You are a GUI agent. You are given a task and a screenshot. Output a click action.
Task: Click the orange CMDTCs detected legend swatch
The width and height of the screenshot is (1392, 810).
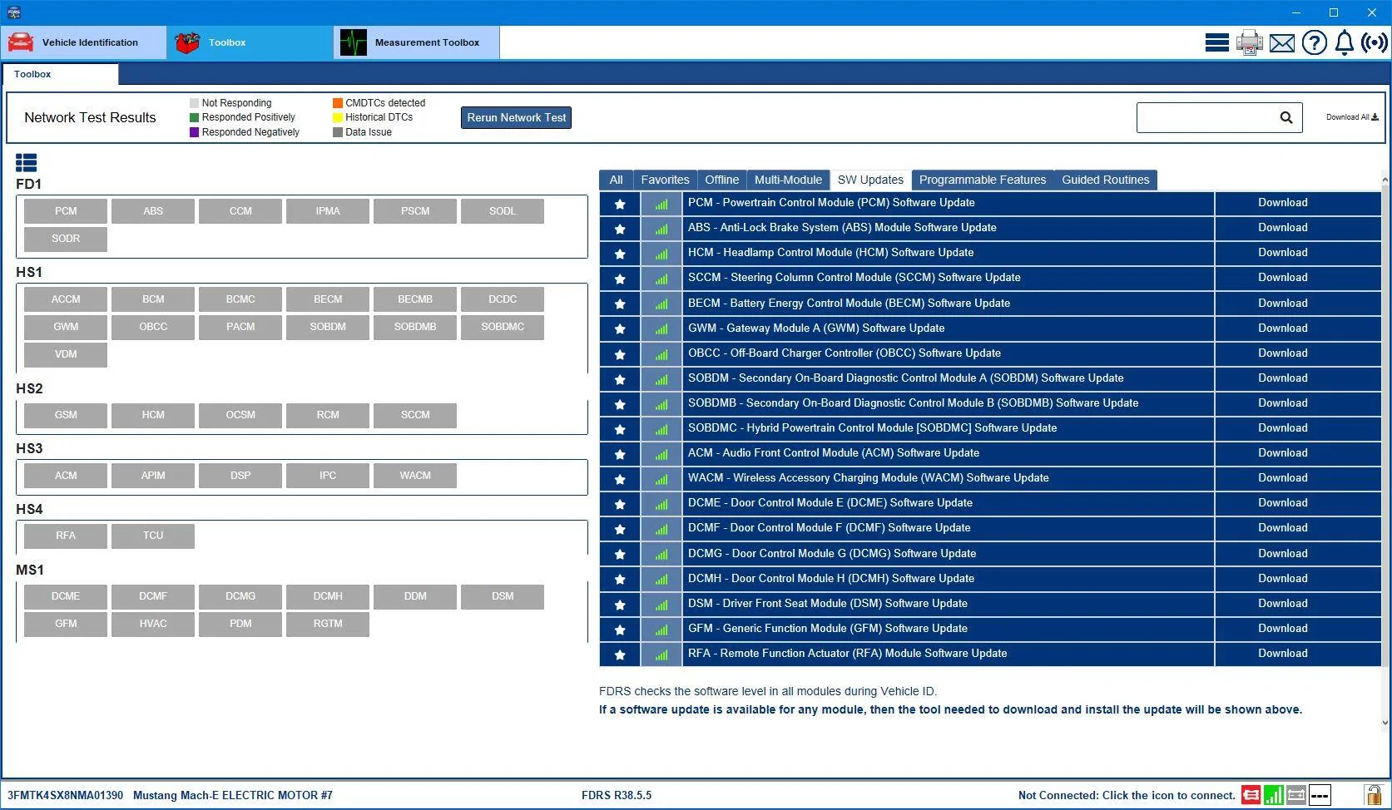coord(338,103)
